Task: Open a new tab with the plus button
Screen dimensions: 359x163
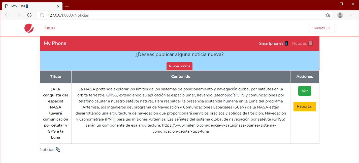Action: (x=67, y=6)
